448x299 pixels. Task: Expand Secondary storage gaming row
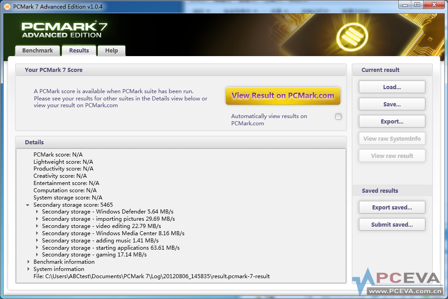(37, 255)
